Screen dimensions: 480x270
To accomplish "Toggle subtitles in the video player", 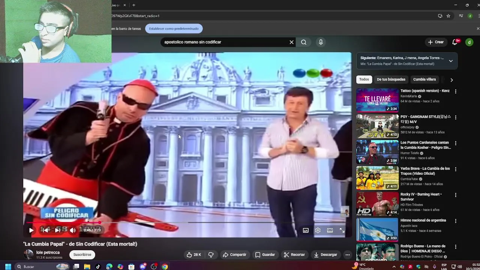I will (306, 230).
